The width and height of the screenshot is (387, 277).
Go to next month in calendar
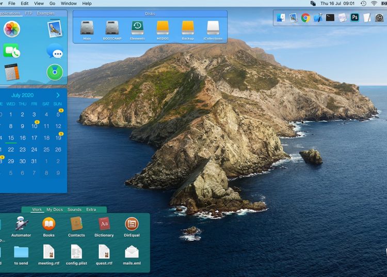[58, 95]
